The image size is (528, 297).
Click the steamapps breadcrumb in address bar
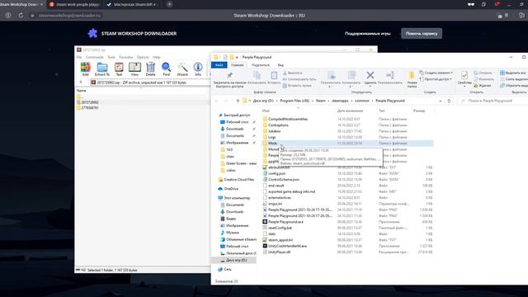(x=340, y=101)
